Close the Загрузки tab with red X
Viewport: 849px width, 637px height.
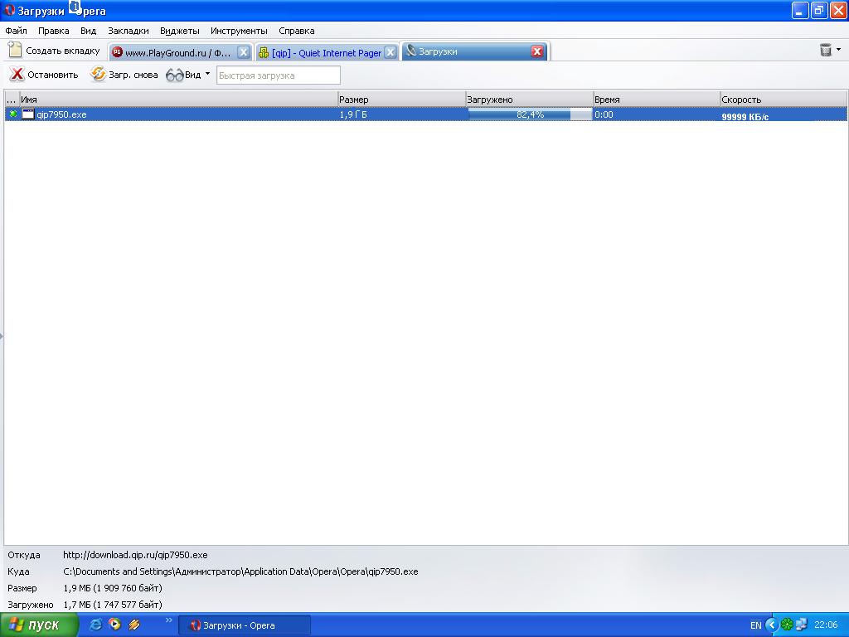[x=537, y=51]
